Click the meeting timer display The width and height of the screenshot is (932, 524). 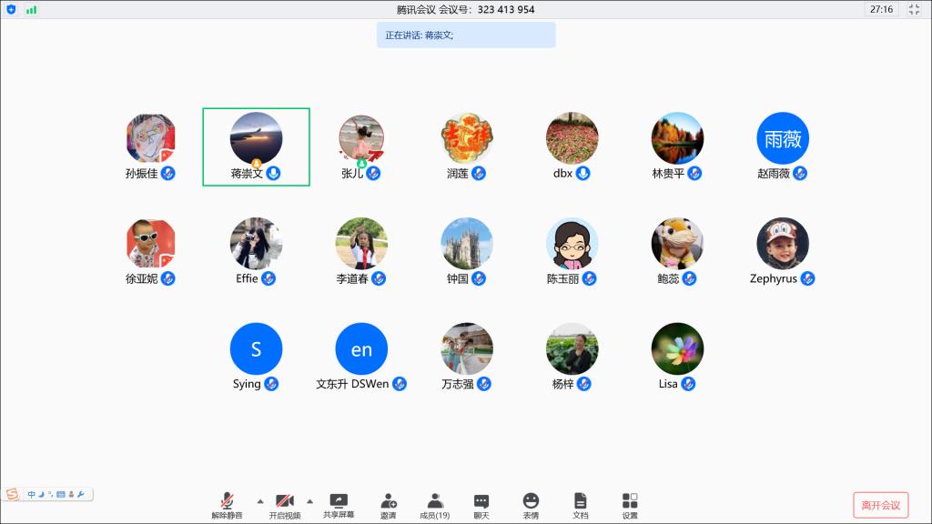pyautogui.click(x=881, y=9)
